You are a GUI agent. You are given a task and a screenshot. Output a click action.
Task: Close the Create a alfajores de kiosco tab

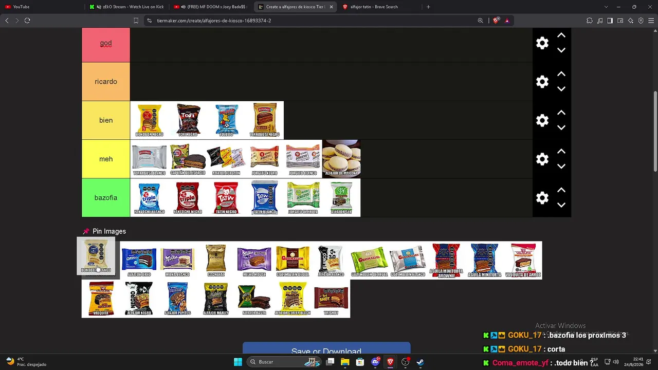coord(331,7)
